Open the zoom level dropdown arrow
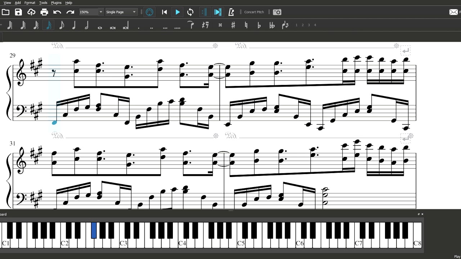This screenshot has height=259, width=461. point(100,12)
